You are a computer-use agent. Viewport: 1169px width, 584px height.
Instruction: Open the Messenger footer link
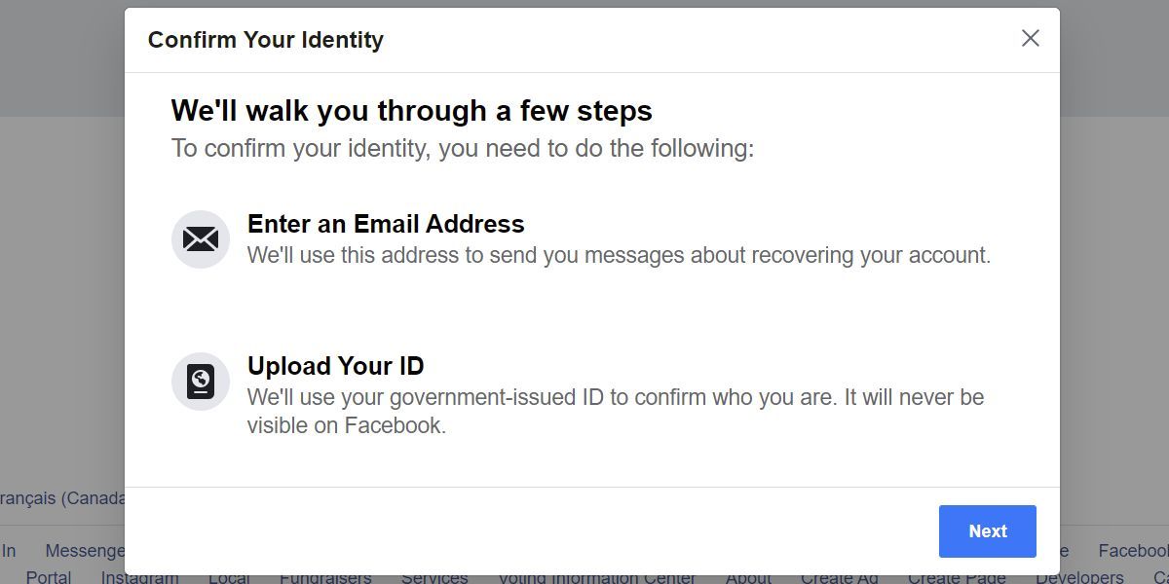(85, 551)
